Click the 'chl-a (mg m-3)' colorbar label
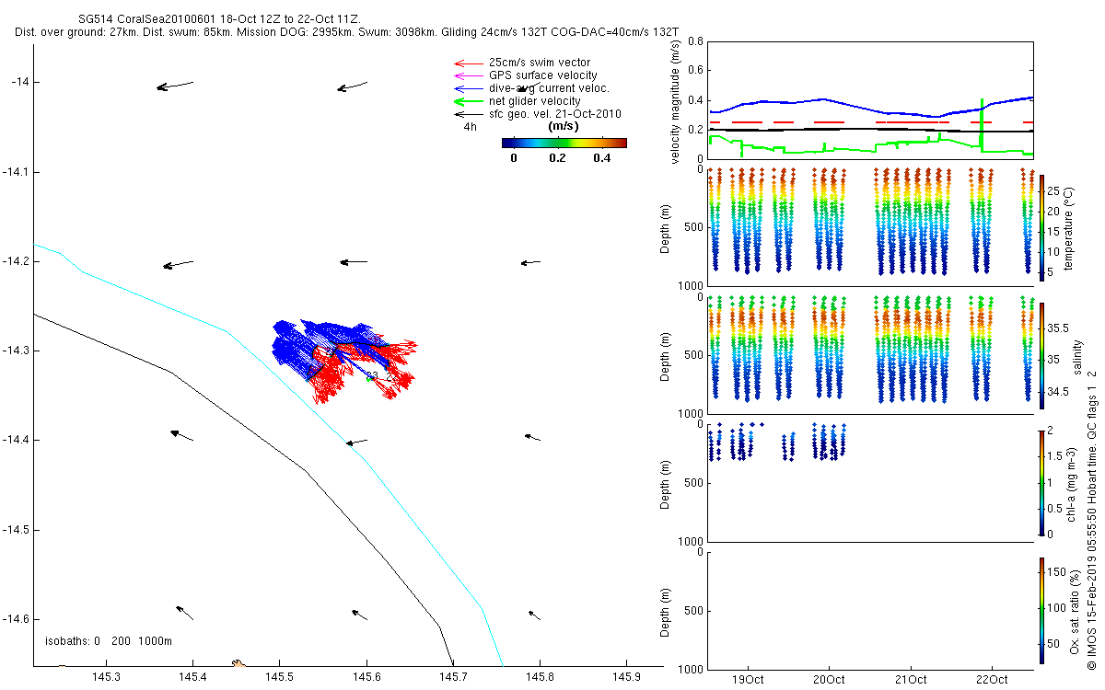The image size is (1105, 690). (1072, 482)
